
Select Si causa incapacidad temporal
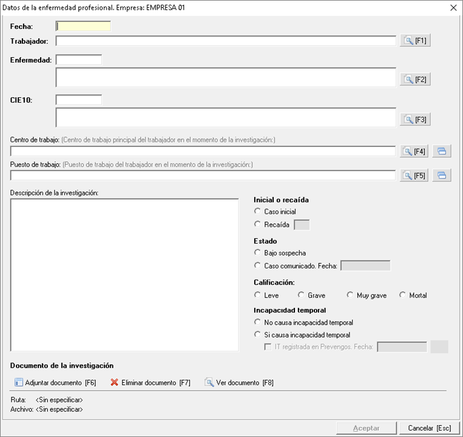coord(258,334)
